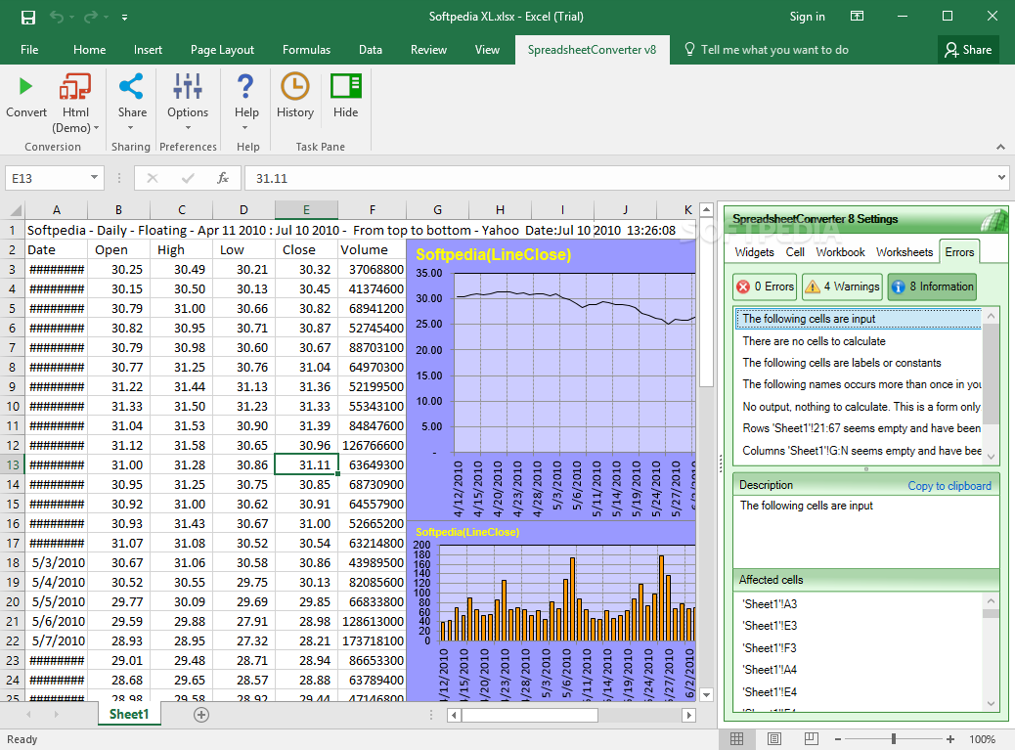Screen dimensions: 1015x750
Task: Save the workbook with the floppy icon
Action: point(27,17)
